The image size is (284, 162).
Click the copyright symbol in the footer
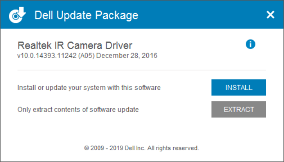(86, 148)
